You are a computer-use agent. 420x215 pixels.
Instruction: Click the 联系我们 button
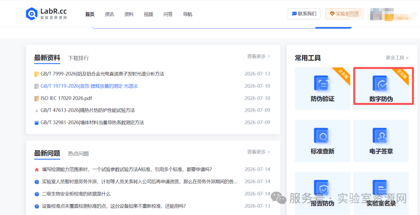point(304,14)
